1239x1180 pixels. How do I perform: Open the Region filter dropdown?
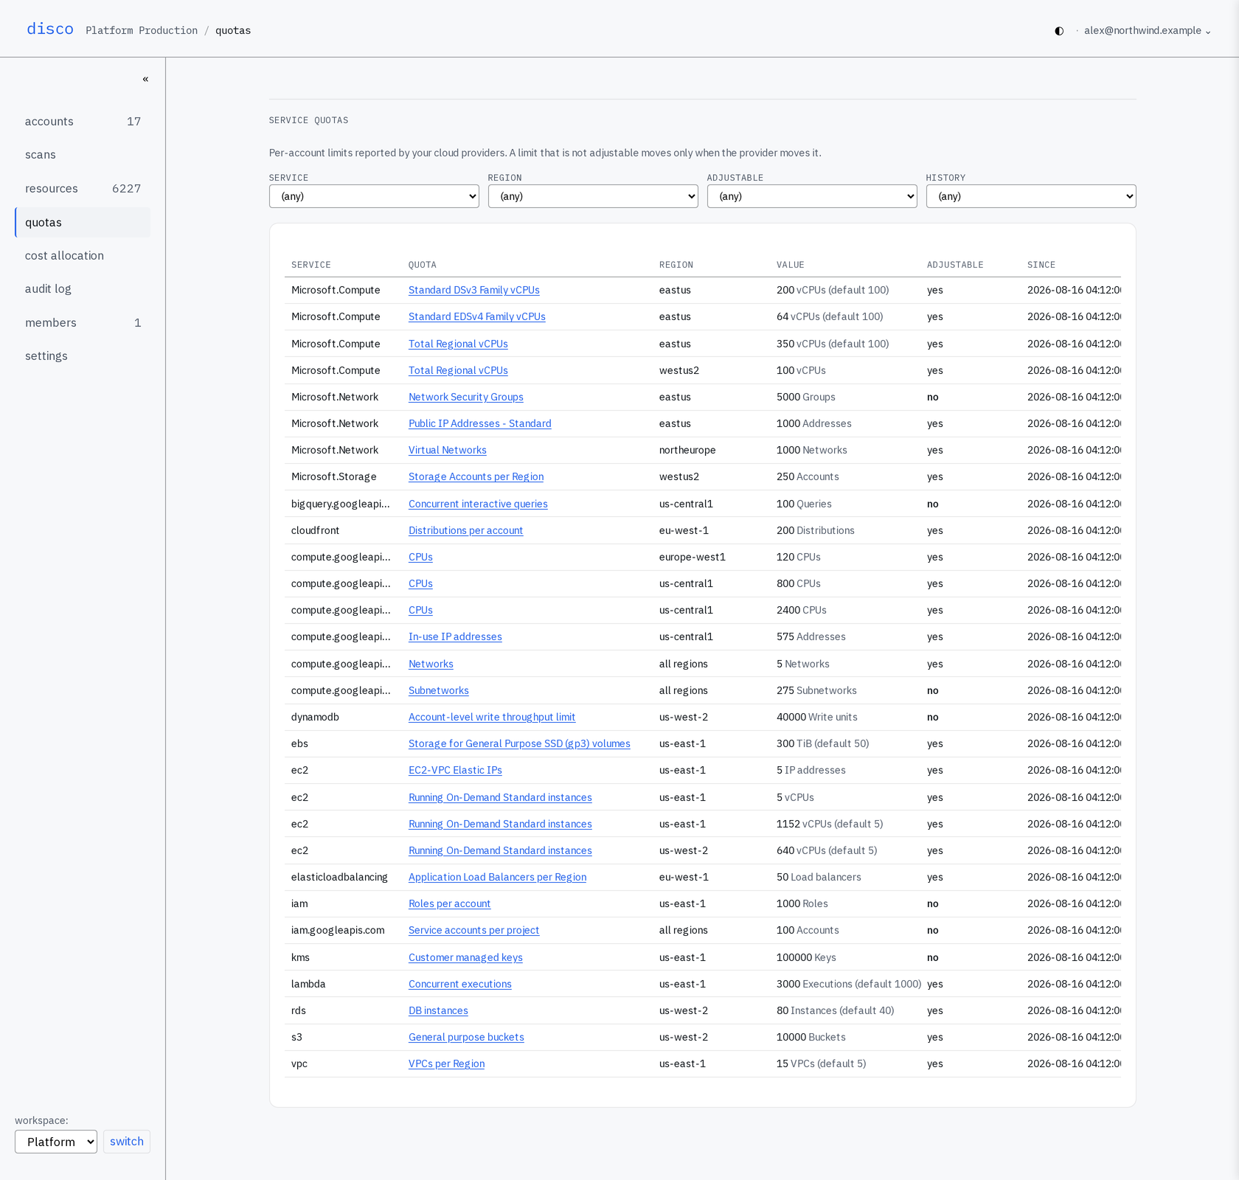(x=593, y=196)
